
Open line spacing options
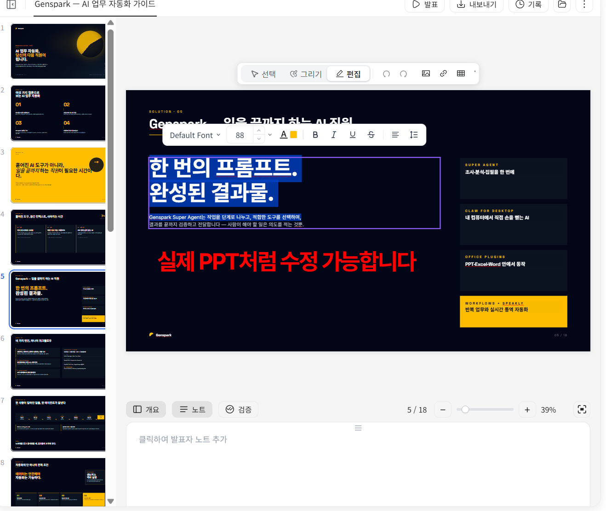point(414,135)
